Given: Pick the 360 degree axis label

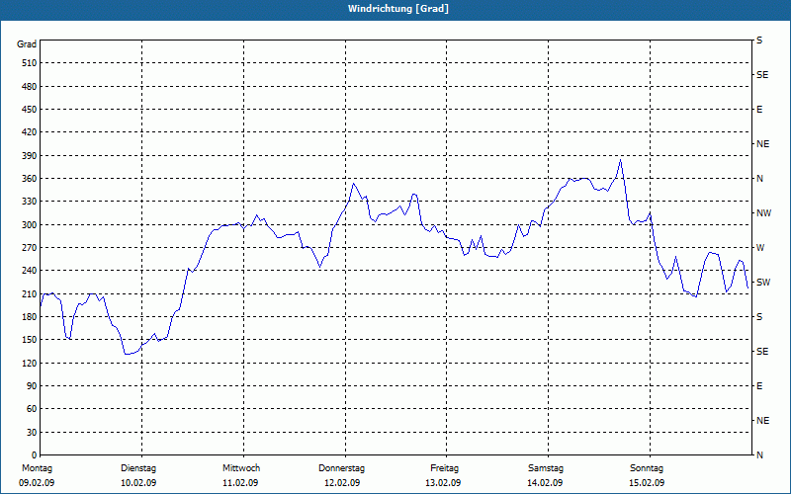Looking at the screenshot, I should (x=30, y=179).
